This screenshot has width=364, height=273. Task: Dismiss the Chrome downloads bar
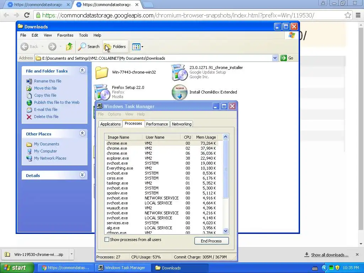[357, 255]
